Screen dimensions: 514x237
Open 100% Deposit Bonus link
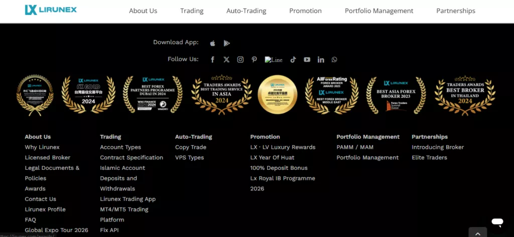point(279,168)
